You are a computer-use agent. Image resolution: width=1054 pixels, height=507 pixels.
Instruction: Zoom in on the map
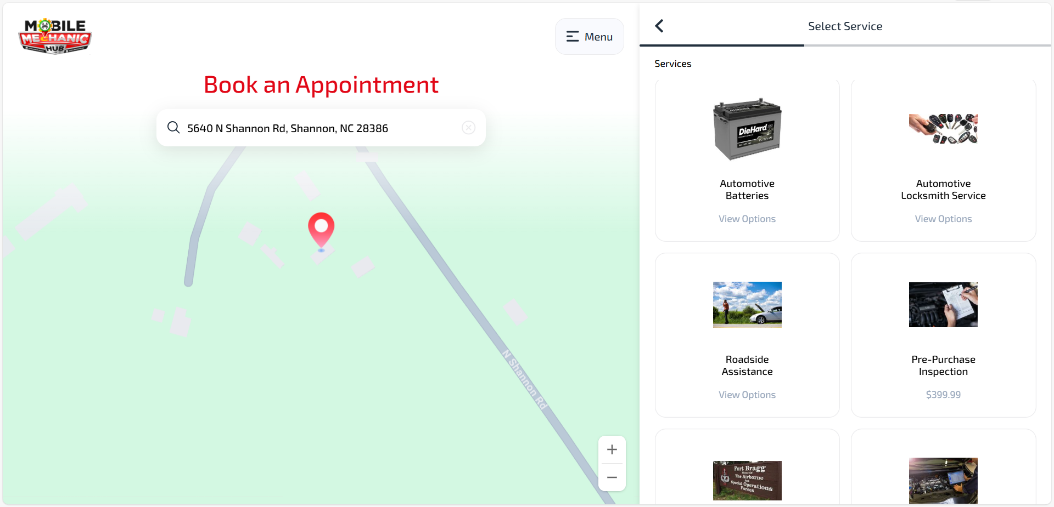click(x=612, y=449)
